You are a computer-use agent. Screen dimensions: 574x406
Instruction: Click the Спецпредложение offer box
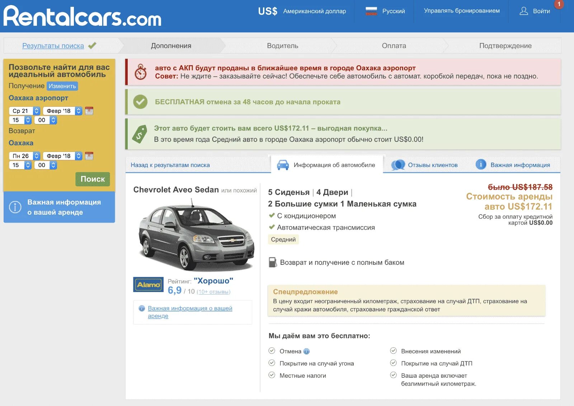point(406,301)
